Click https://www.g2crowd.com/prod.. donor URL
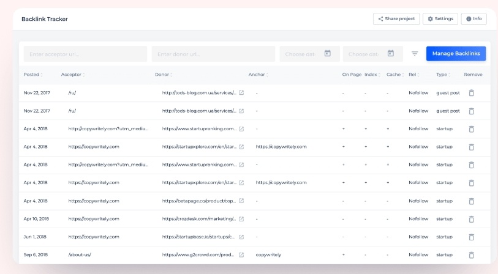 pyautogui.click(x=198, y=254)
